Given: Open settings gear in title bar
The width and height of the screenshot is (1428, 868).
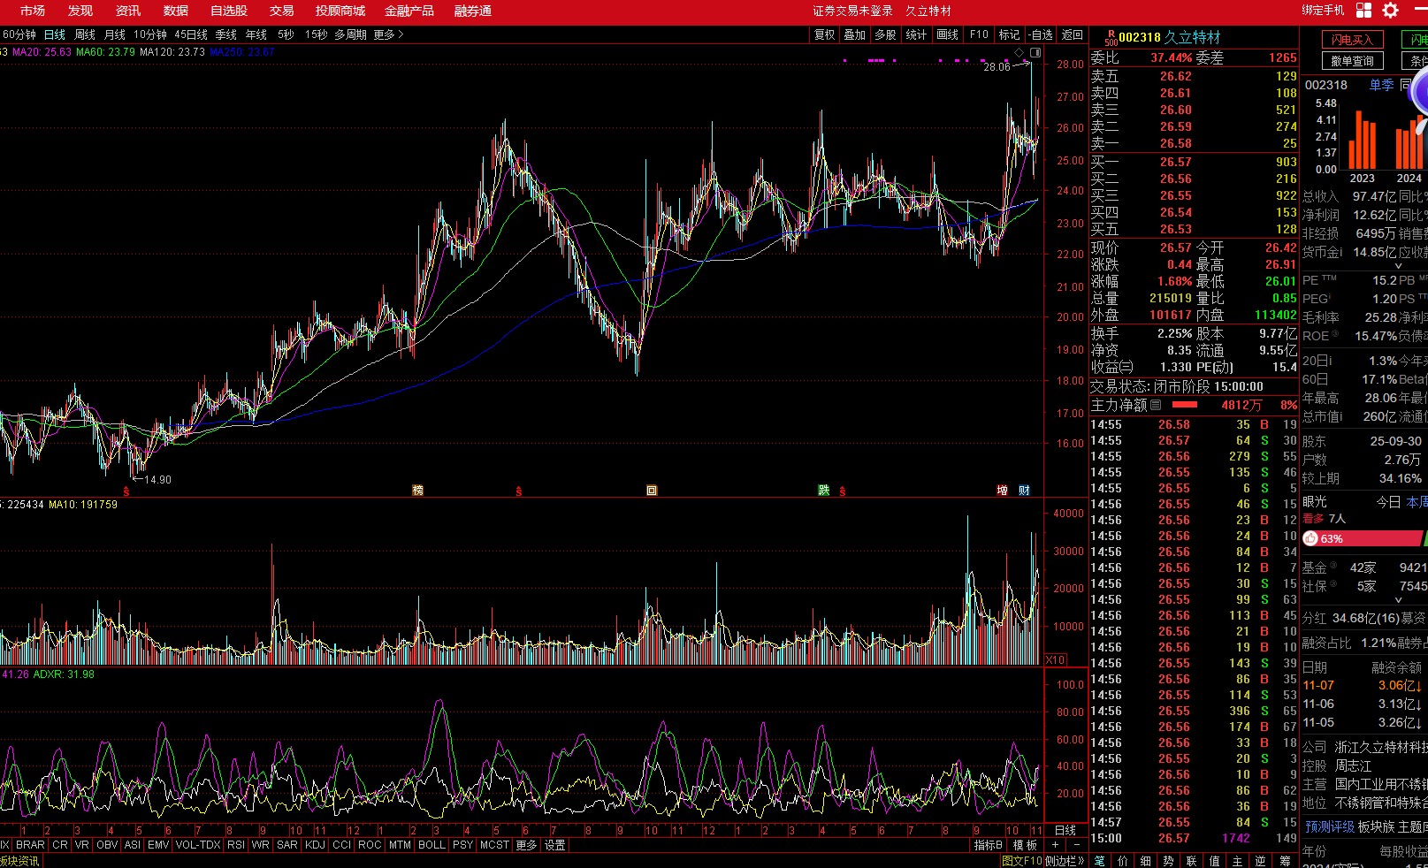Looking at the screenshot, I should (1391, 11).
